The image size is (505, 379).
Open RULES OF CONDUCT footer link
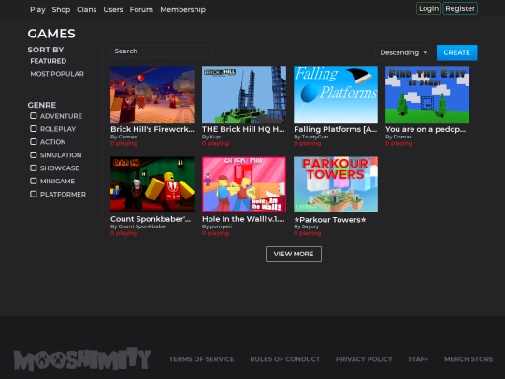(285, 359)
